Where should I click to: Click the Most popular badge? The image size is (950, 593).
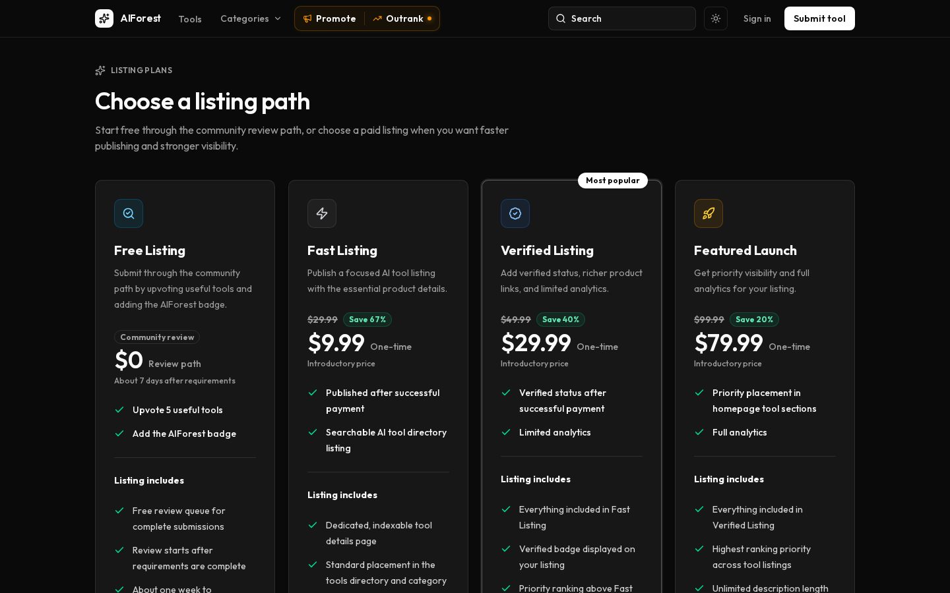tap(613, 181)
